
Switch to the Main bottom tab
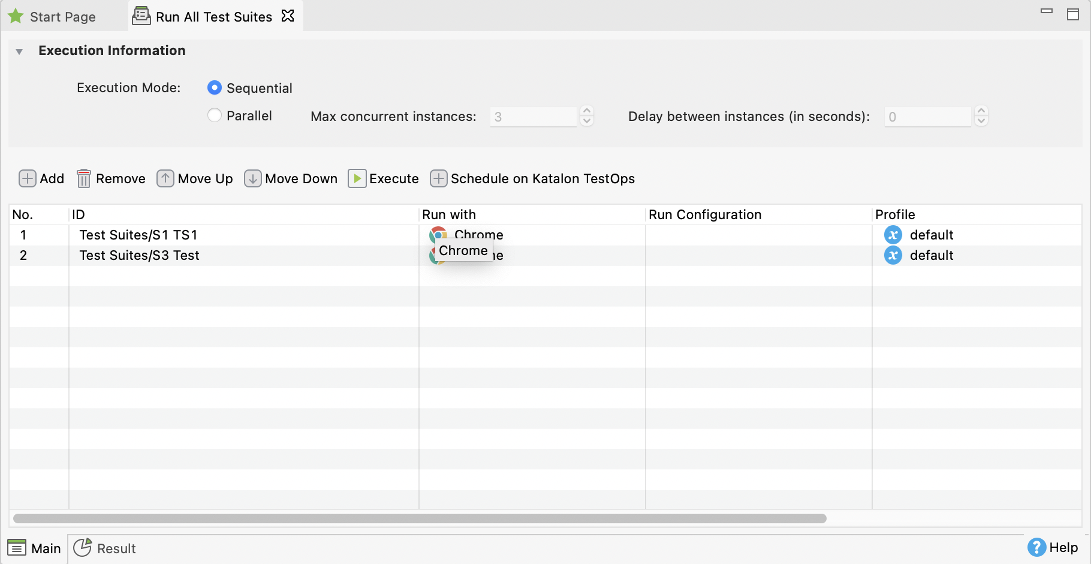35,548
